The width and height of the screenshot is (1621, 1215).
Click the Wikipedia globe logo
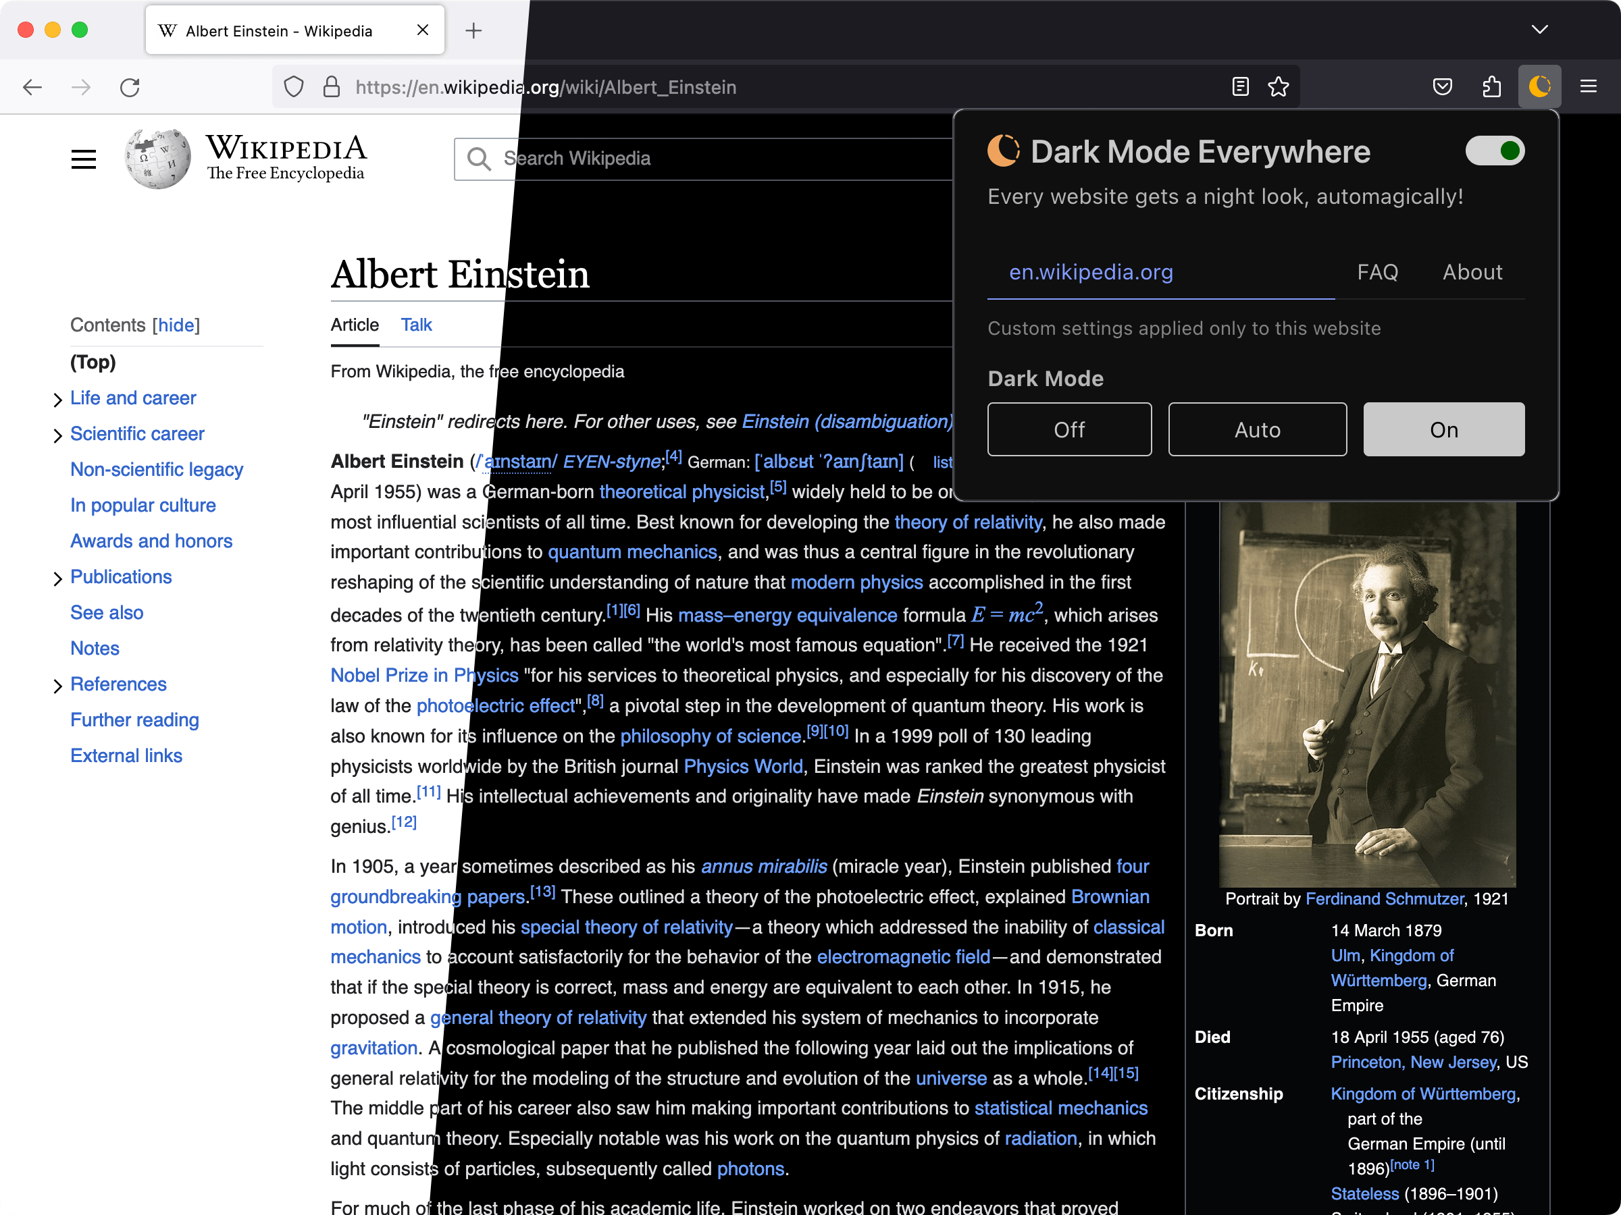click(x=157, y=158)
